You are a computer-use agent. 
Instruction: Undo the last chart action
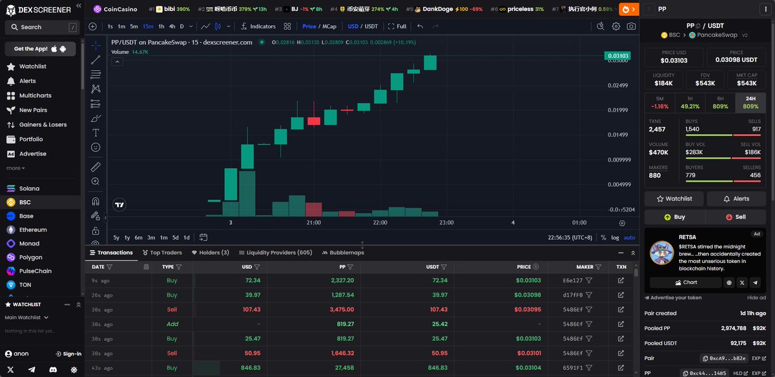(420, 26)
